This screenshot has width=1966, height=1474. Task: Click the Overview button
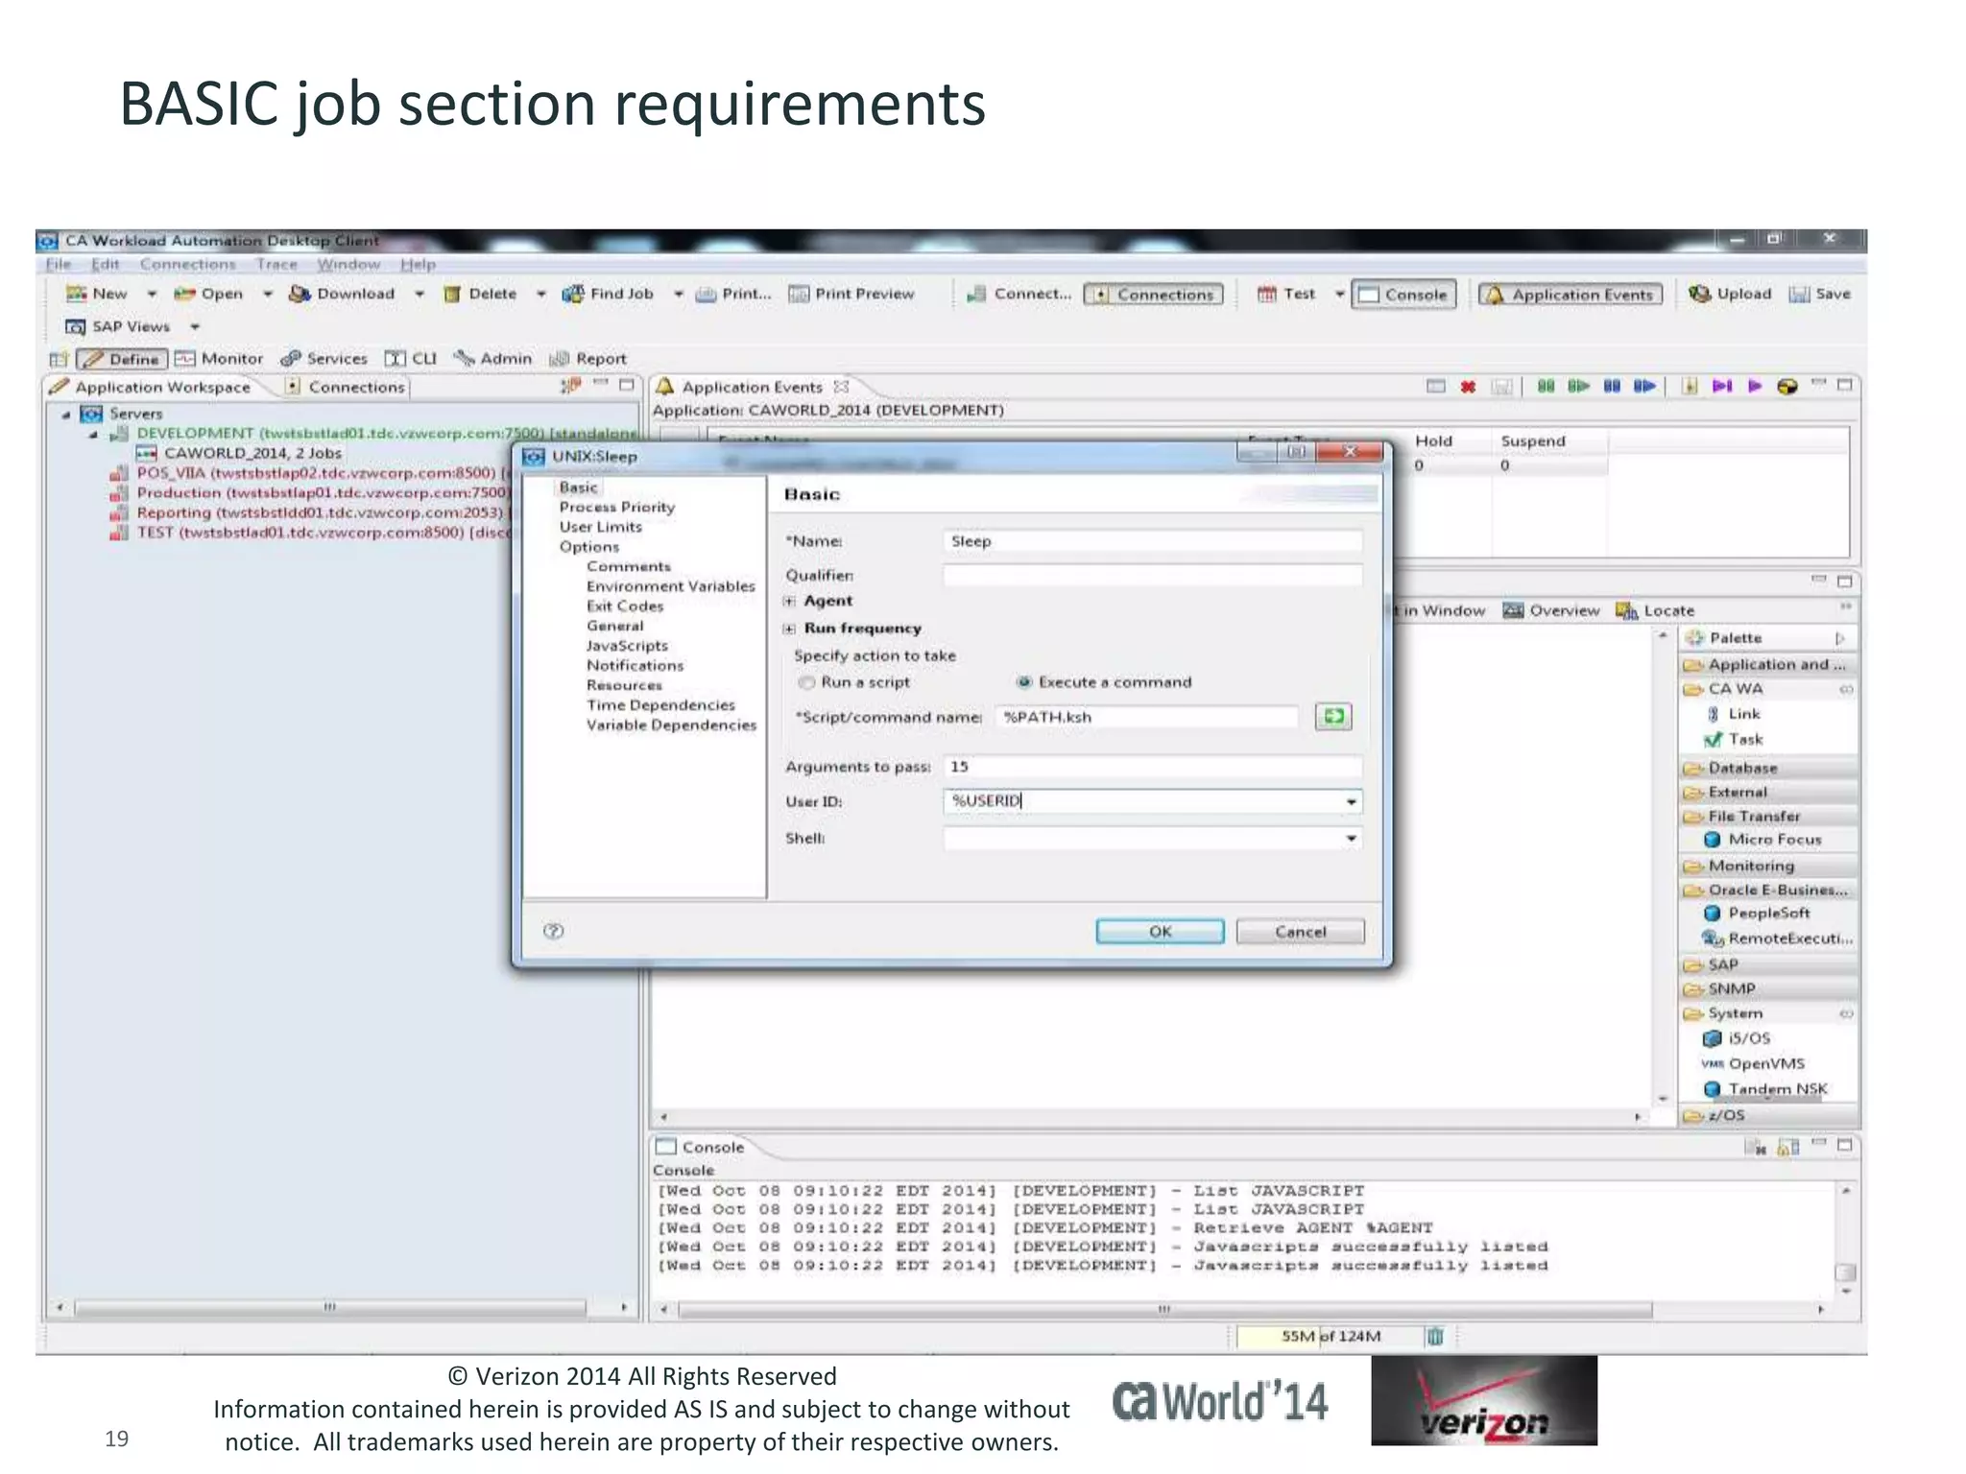click(x=1551, y=610)
